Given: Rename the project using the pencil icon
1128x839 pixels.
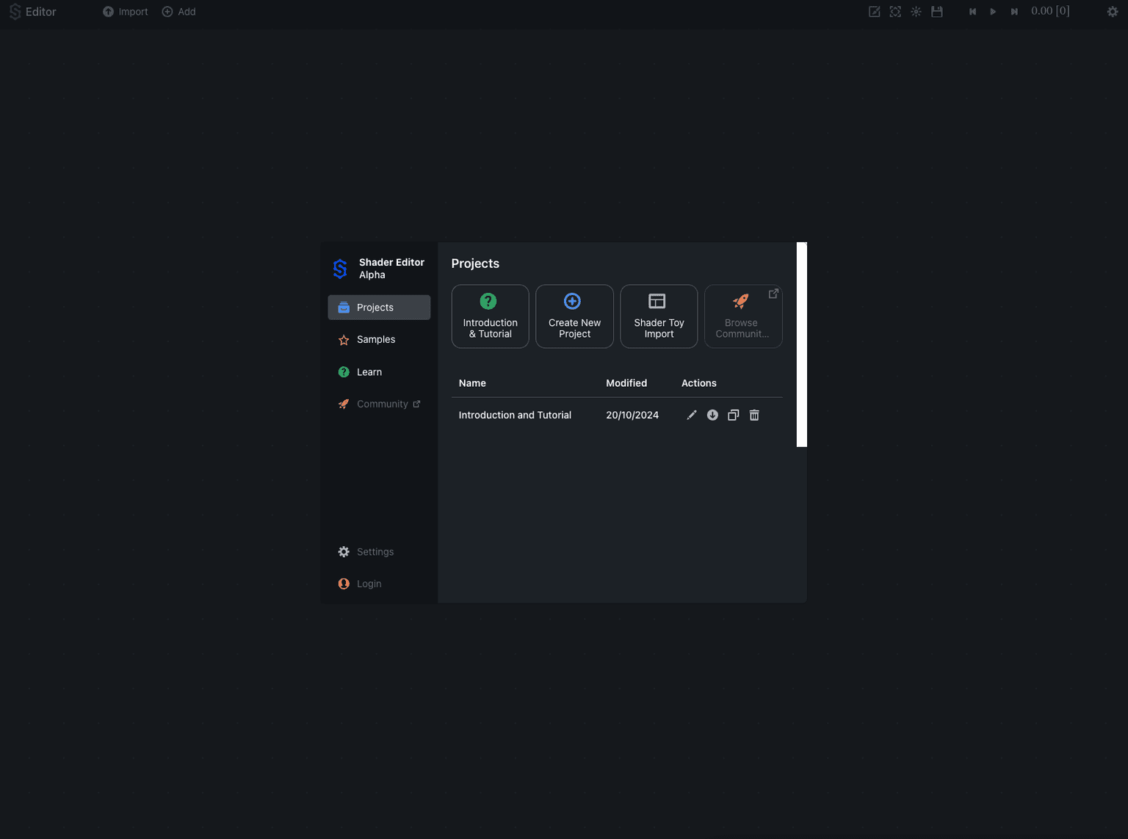Looking at the screenshot, I should 691,415.
